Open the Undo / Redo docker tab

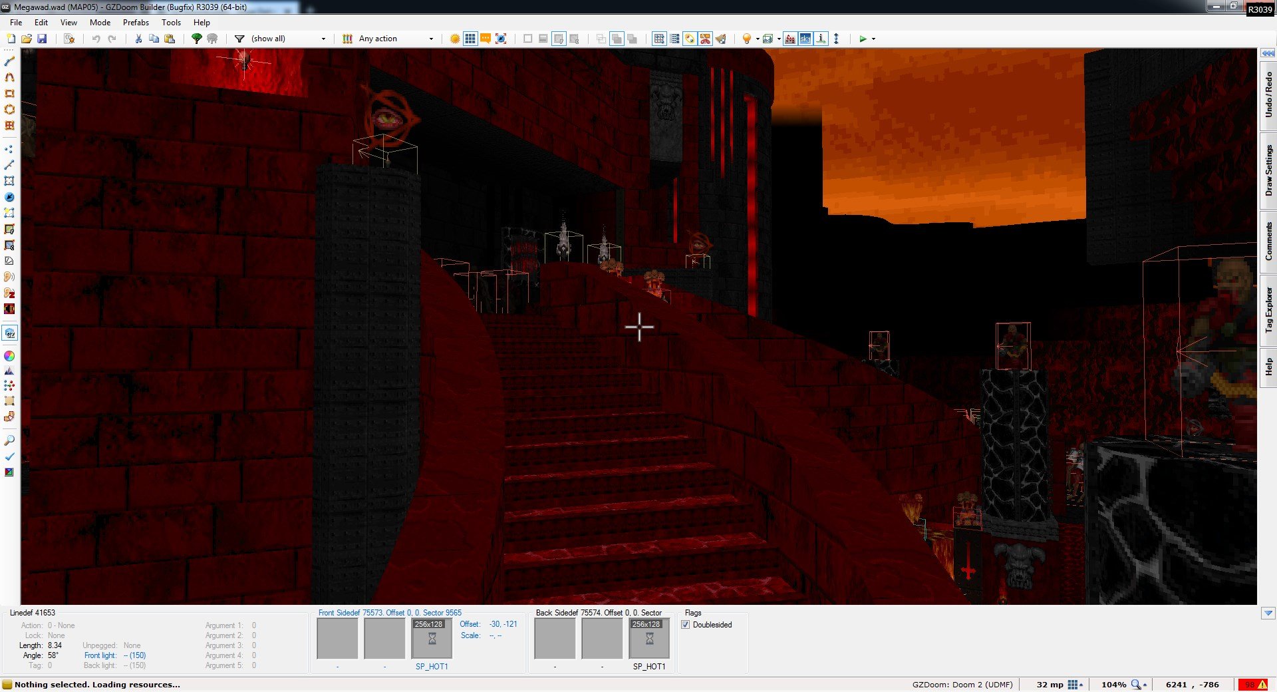pyautogui.click(x=1268, y=96)
